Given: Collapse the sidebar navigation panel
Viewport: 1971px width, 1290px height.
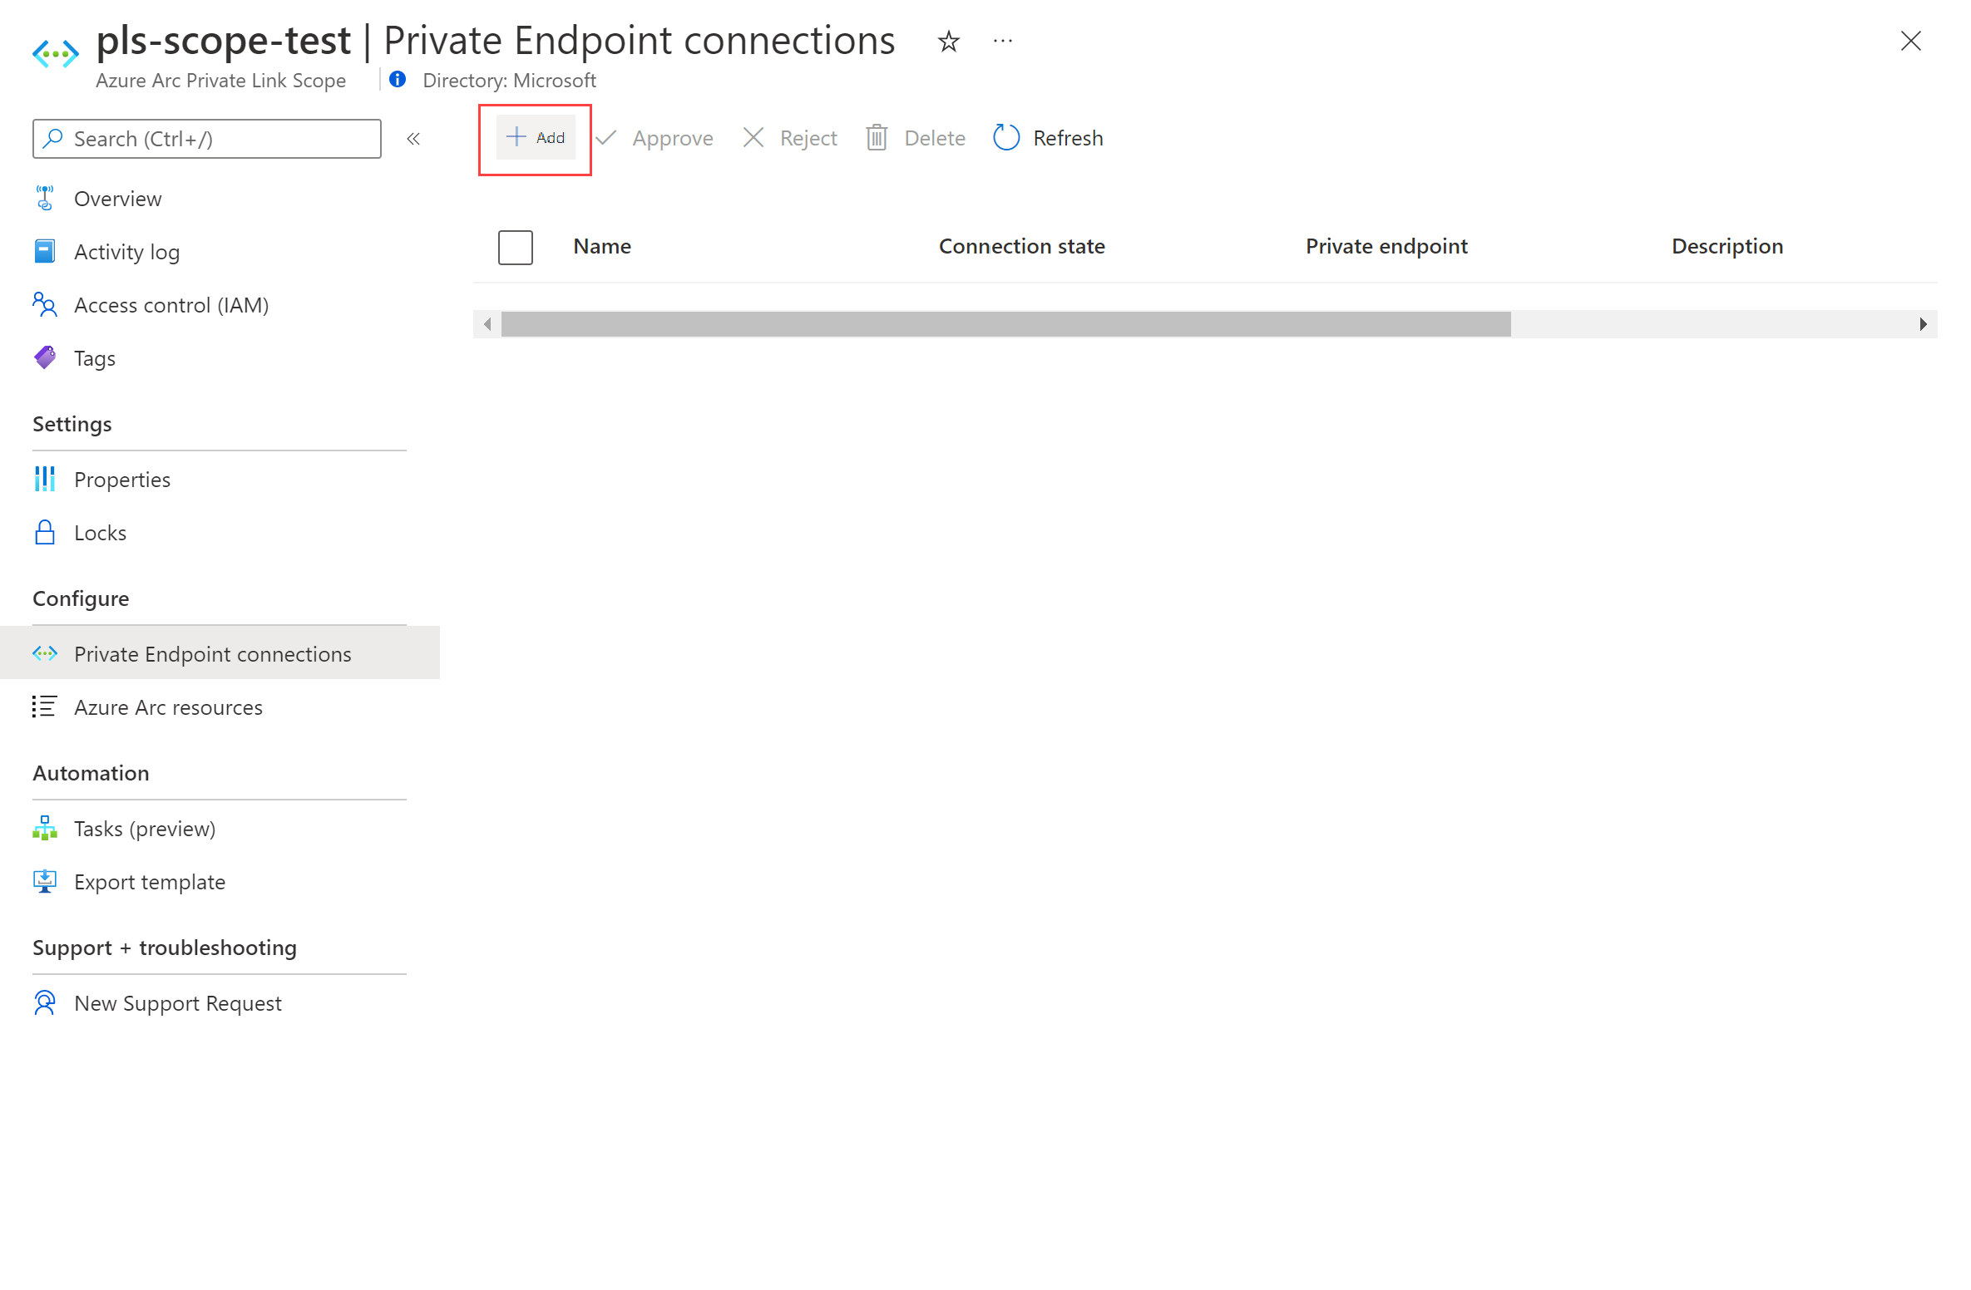Looking at the screenshot, I should 415,138.
